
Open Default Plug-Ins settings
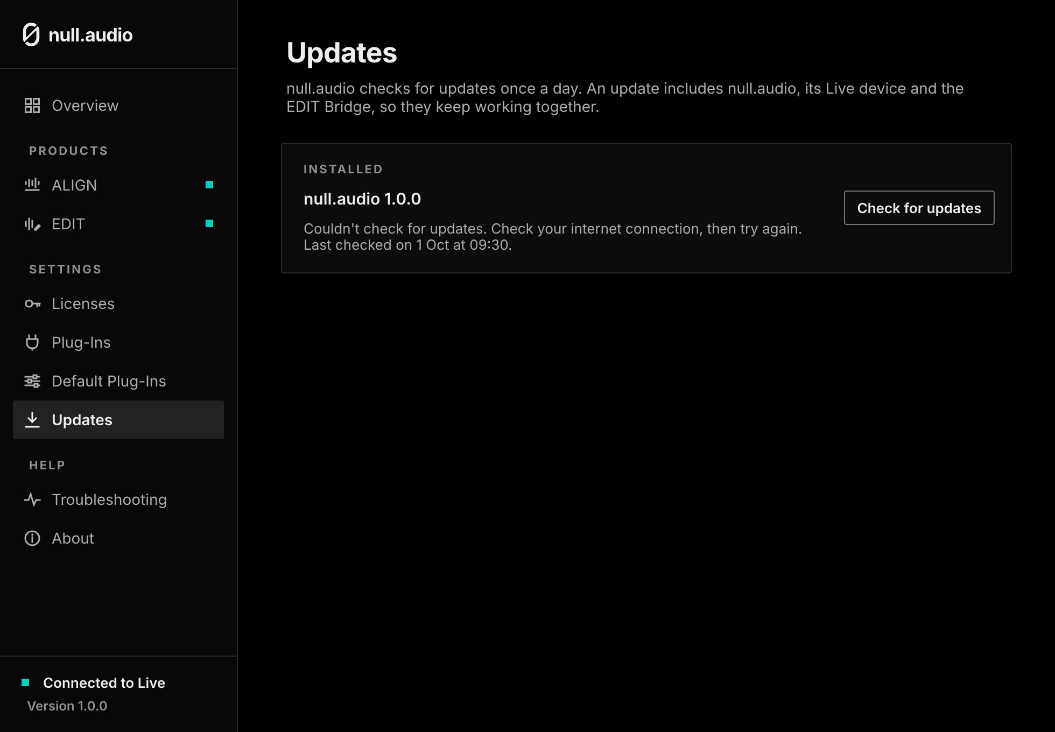point(118,381)
